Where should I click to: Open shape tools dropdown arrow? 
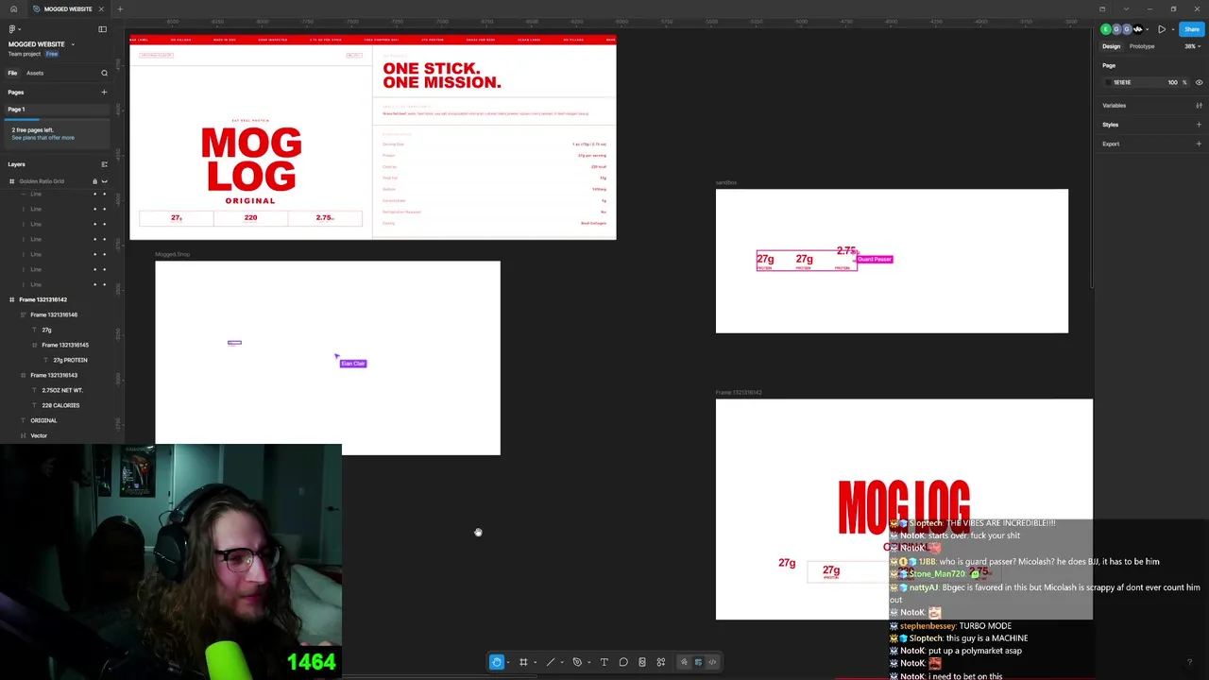pyautogui.click(x=562, y=662)
